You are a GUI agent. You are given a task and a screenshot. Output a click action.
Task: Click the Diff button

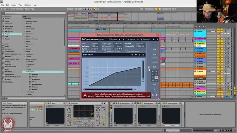pos(154,67)
